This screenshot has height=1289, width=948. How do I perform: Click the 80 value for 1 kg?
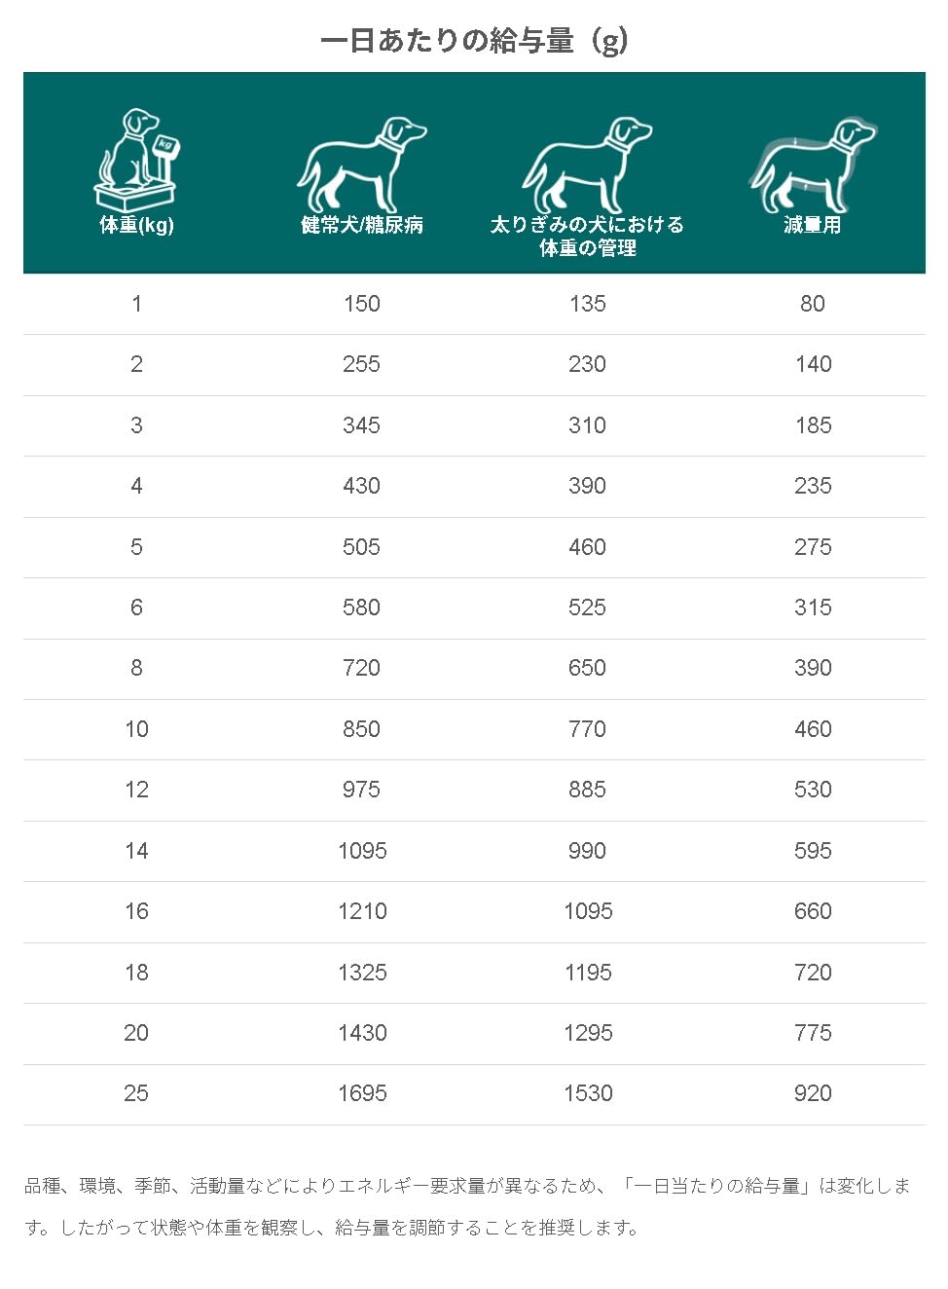[813, 304]
